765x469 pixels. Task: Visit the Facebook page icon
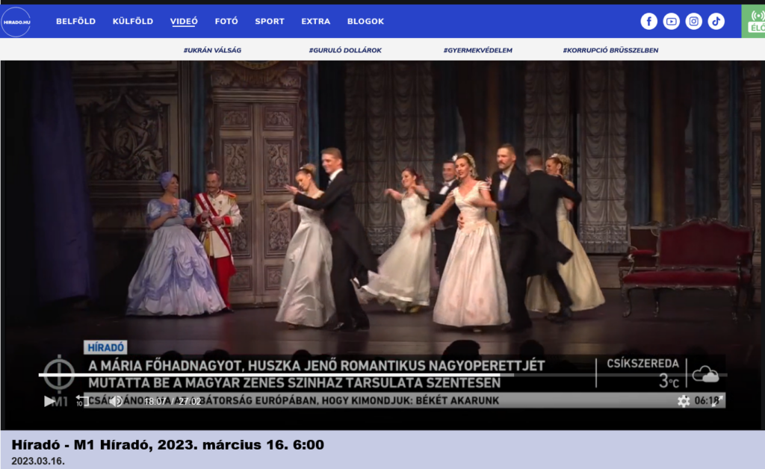point(649,22)
